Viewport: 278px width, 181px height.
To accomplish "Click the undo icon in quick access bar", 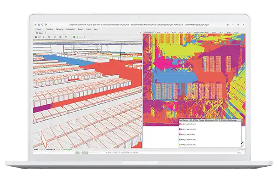I will point(42,25).
